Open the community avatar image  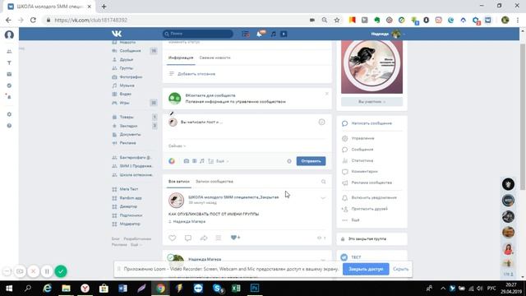coord(371,67)
